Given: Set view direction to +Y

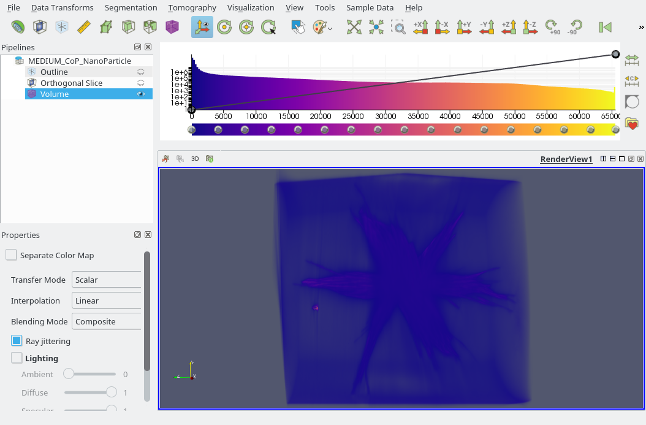Looking at the screenshot, I should pos(465,27).
